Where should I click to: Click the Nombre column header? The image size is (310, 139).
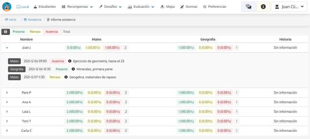pos(27,39)
